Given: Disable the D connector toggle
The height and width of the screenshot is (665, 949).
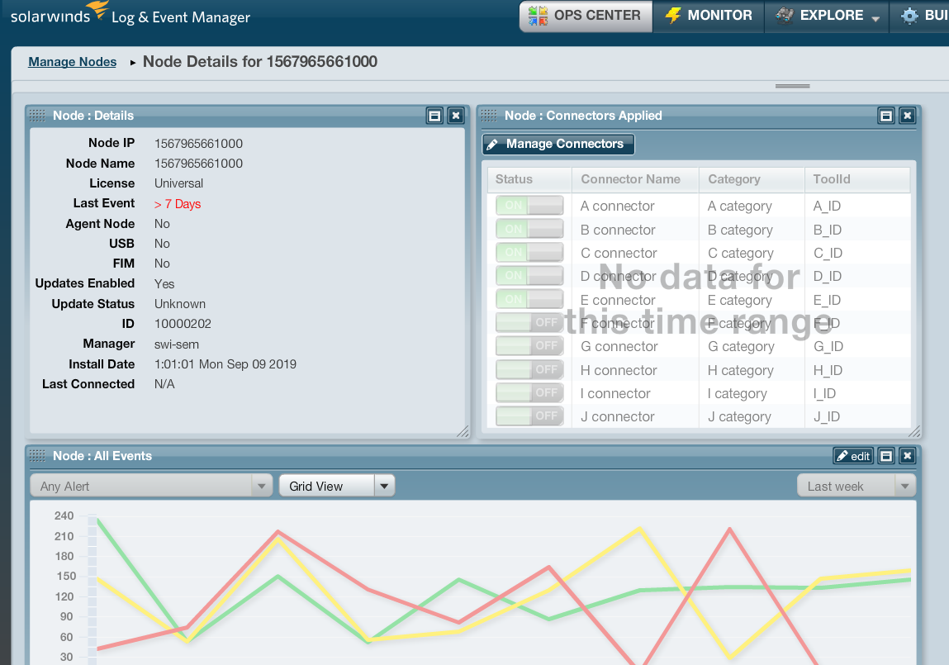Looking at the screenshot, I should pos(529,276).
